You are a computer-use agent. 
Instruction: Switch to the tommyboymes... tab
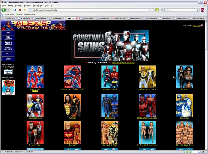[88, 19]
